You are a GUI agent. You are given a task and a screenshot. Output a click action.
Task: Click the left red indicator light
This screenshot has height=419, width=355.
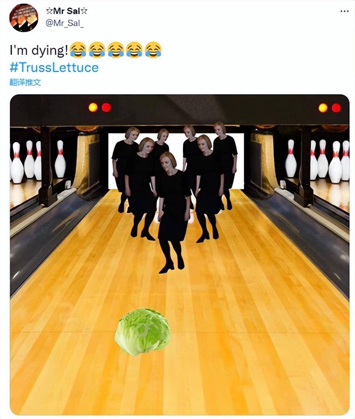pos(106,107)
